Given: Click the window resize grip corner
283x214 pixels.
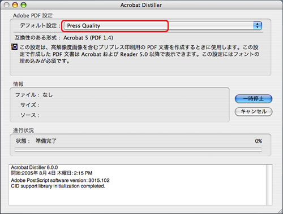Looking at the screenshot, I should point(280,211).
